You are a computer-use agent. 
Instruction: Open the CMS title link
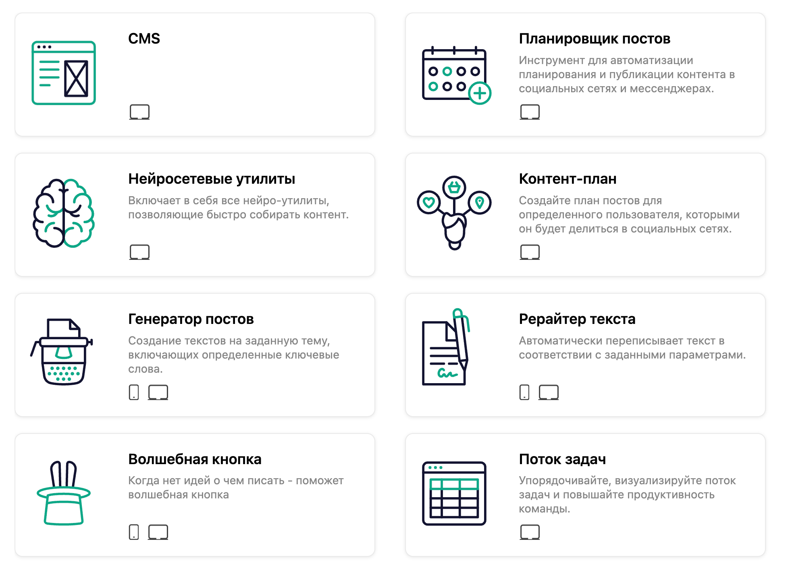click(x=144, y=39)
